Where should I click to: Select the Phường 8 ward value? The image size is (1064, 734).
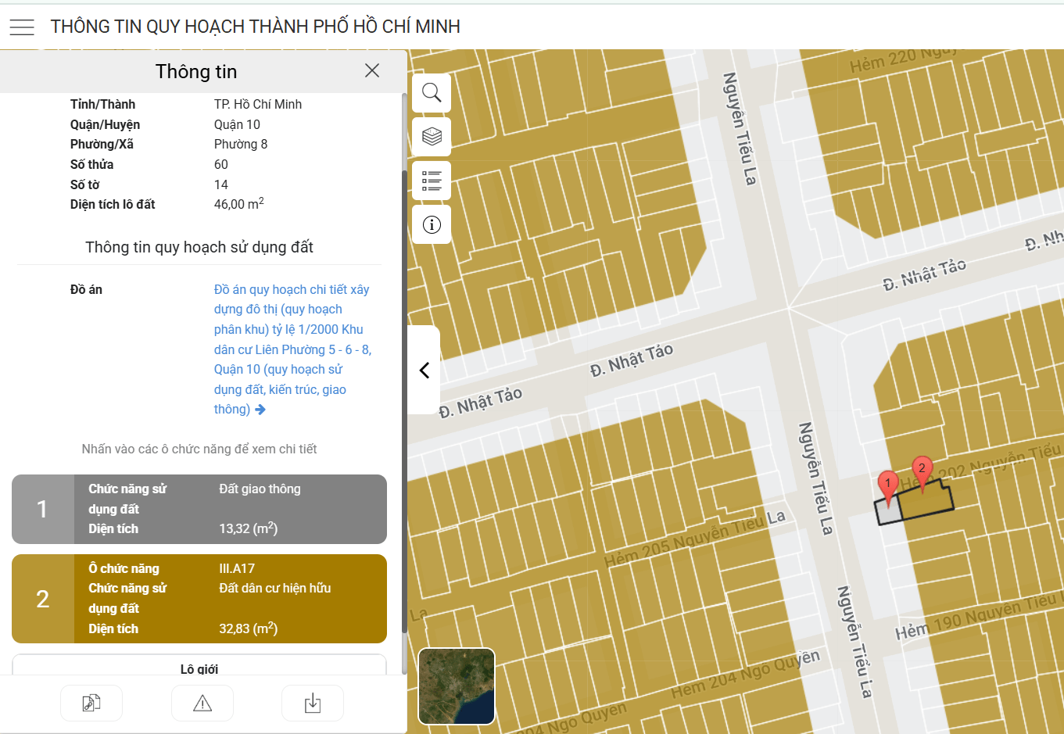pos(241,144)
